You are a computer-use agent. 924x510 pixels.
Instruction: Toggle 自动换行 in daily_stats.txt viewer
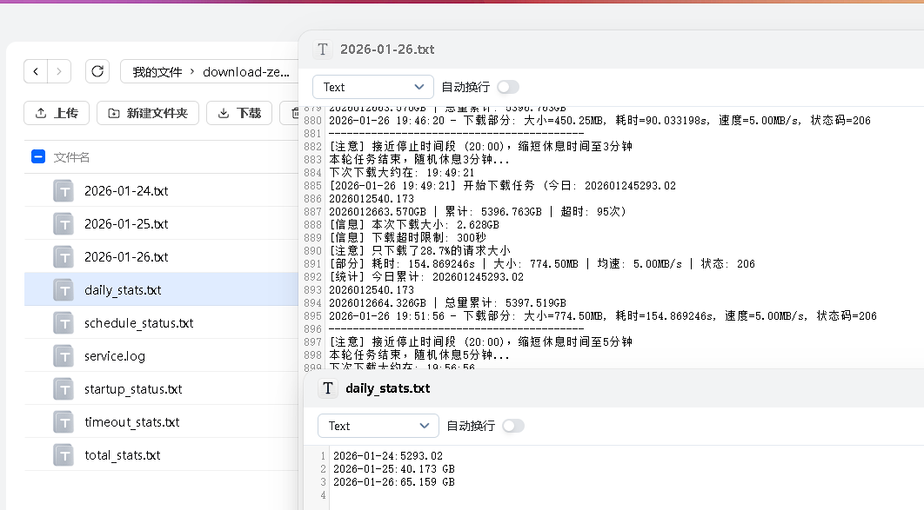513,426
